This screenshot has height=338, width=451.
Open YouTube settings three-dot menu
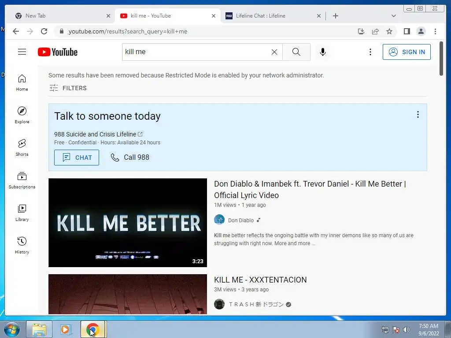(370, 52)
